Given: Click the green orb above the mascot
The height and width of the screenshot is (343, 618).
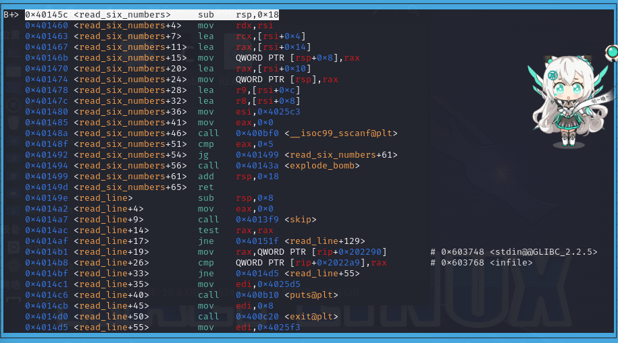Looking at the screenshot, I should click(612, 51).
